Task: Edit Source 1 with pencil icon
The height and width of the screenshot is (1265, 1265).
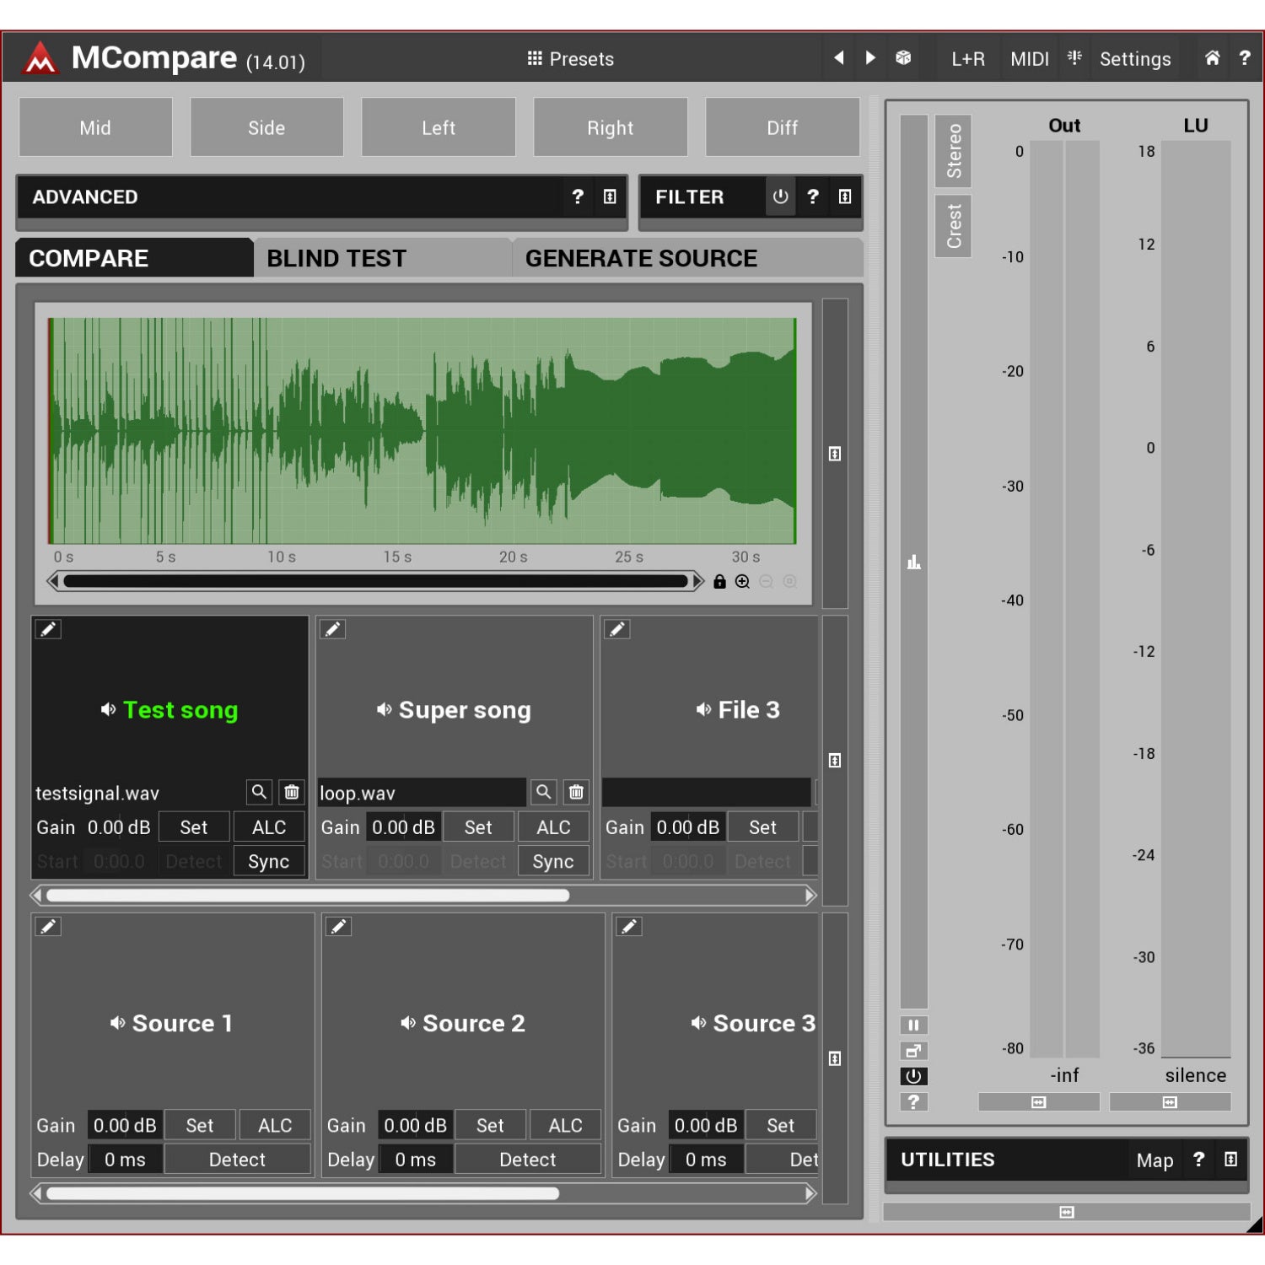Action: pyautogui.click(x=48, y=926)
